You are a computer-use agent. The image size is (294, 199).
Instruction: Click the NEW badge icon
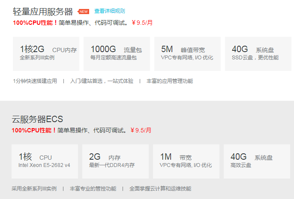(83, 12)
